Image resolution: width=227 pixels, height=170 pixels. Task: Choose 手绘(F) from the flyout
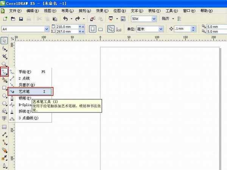click(x=30, y=72)
